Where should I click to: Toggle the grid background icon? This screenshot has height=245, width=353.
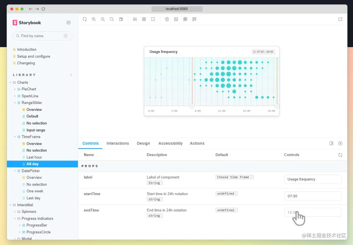144,19
